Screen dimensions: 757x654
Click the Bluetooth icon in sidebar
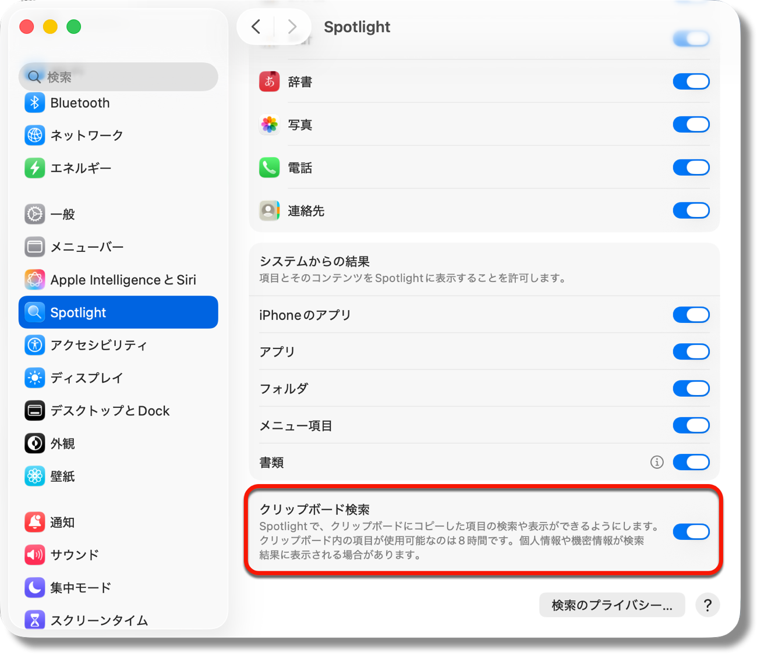point(34,103)
